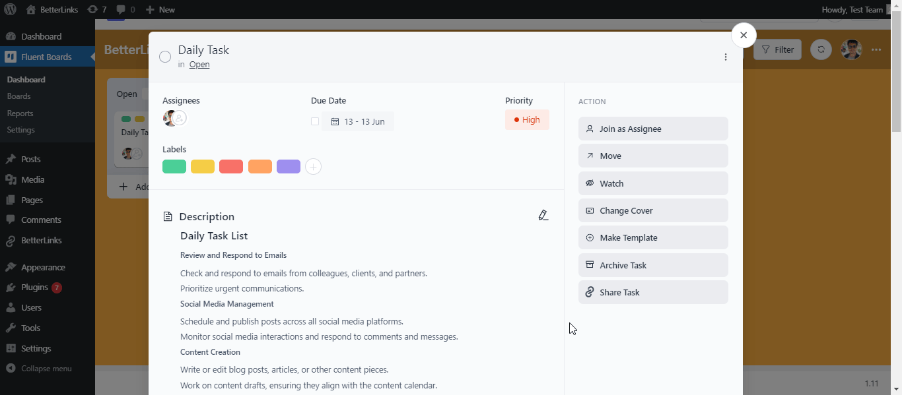Open the task options three-dot menu
This screenshot has width=902, height=395.
point(726,57)
